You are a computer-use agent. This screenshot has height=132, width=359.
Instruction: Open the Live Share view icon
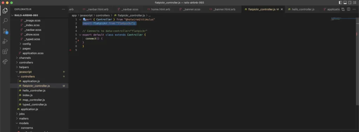[5, 61]
